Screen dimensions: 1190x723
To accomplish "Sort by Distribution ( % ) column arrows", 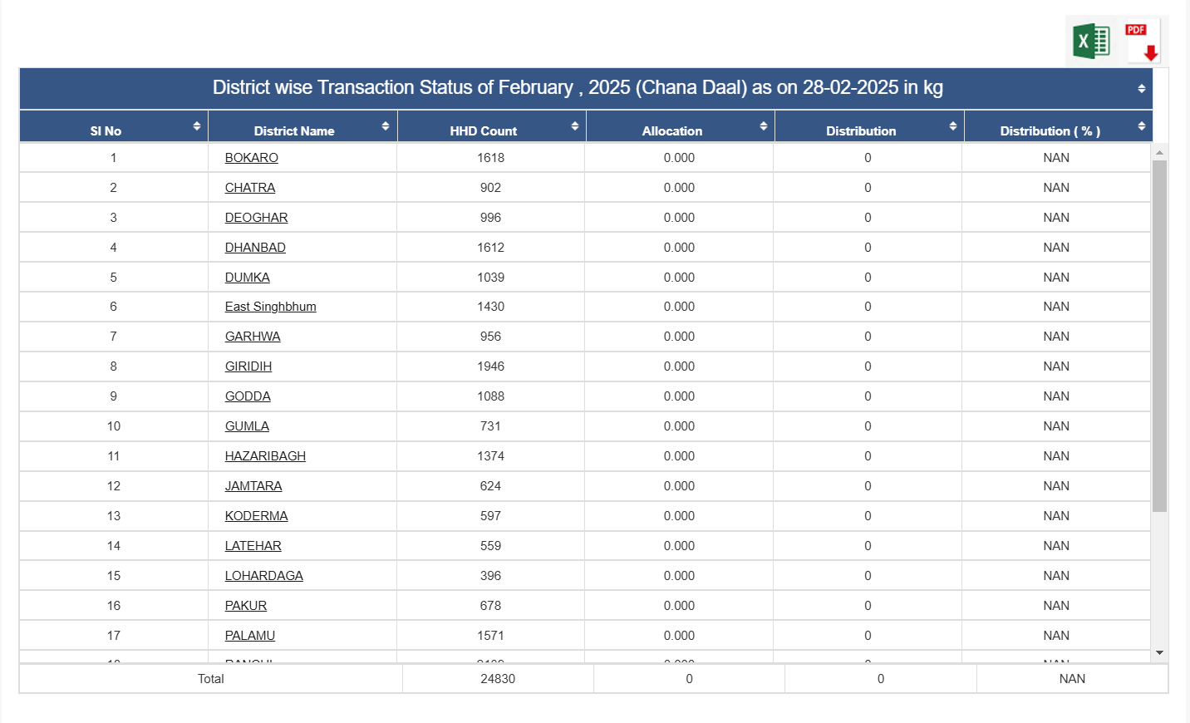I will (x=1142, y=126).
